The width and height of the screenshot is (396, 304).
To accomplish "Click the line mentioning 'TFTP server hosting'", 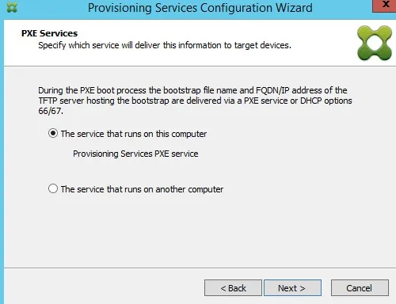I will click(195, 101).
